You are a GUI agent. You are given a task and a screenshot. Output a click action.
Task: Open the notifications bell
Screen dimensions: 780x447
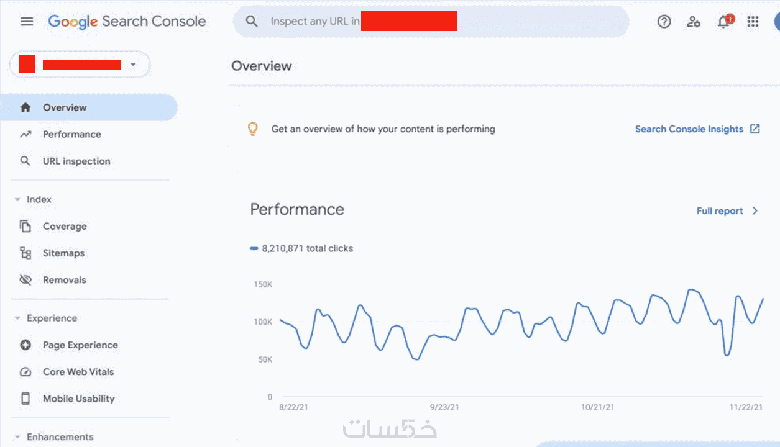point(723,22)
